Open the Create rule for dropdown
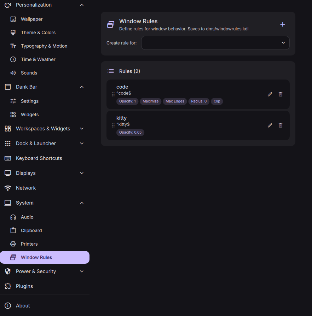312x316 pixels. (215, 42)
